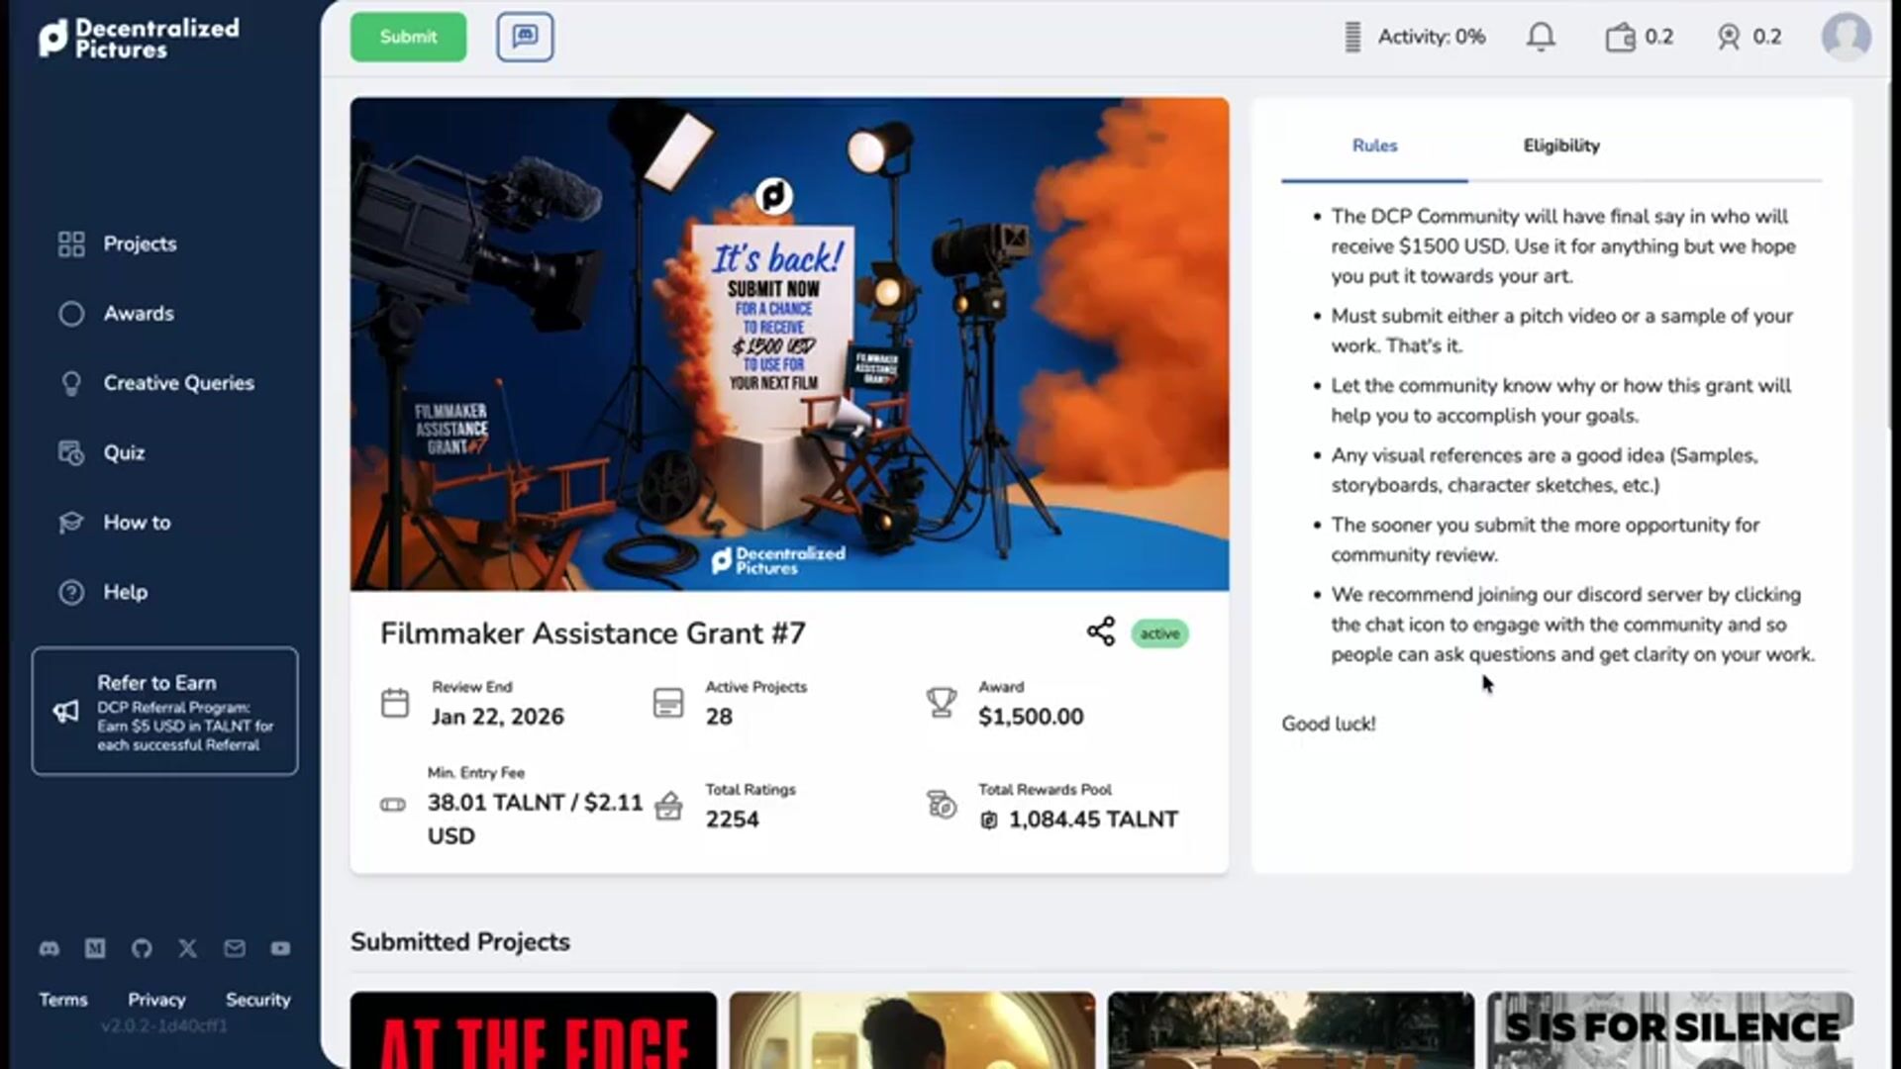Open the YouTube link in sidebar footer
The width and height of the screenshot is (1901, 1069).
281,948
